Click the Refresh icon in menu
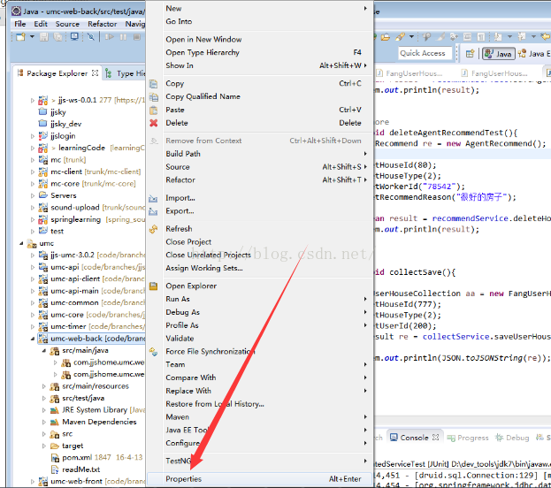Viewport: 551px width, 488px height. tap(153, 229)
